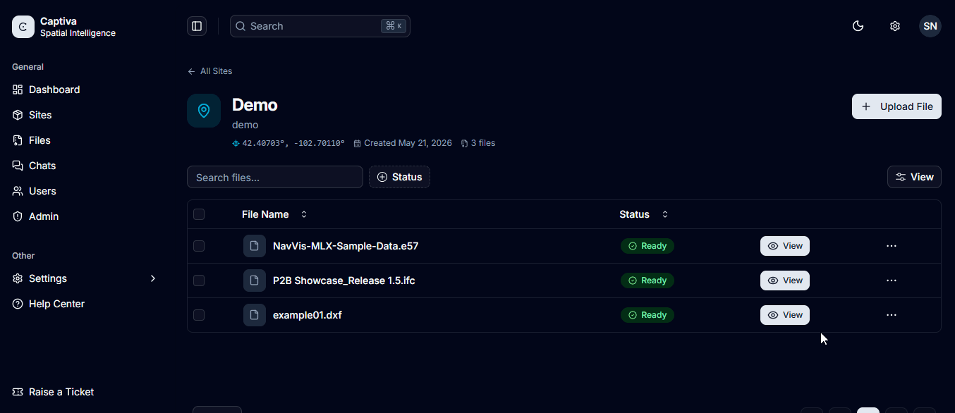Open the SN user avatar menu
The image size is (955, 413).
[930, 26]
